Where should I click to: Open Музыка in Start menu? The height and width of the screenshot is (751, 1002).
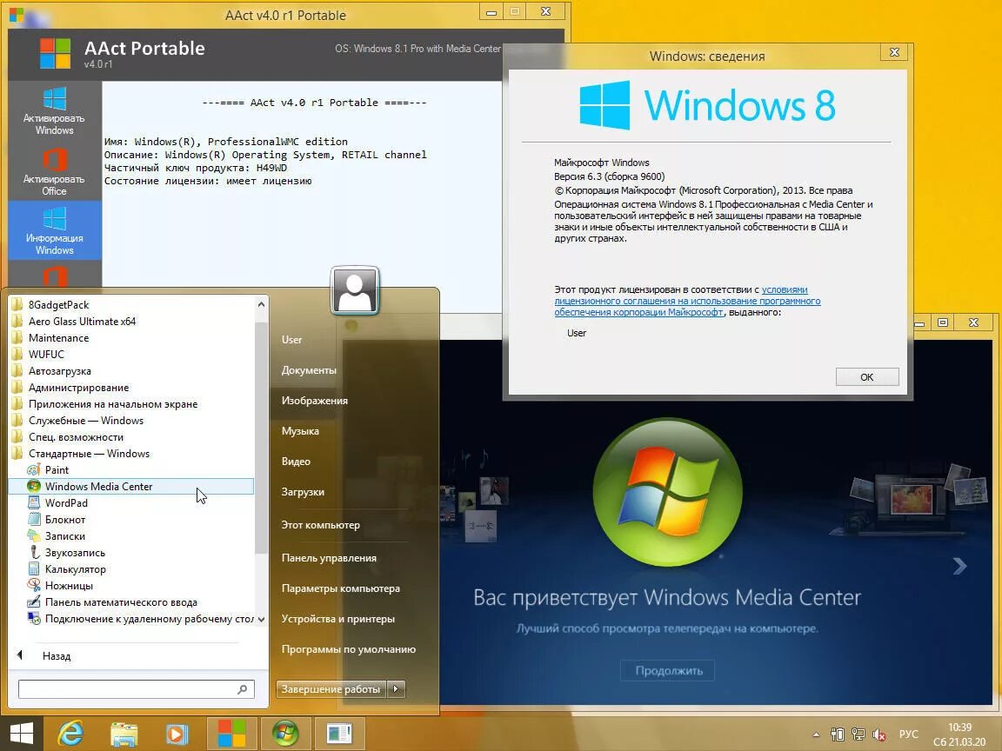click(300, 432)
